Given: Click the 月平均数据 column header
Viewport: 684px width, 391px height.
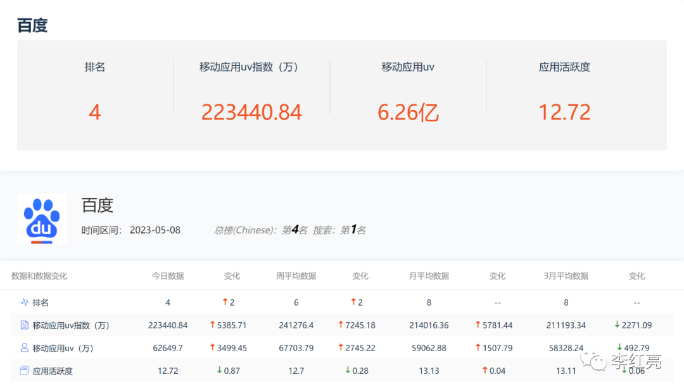Looking at the screenshot, I should 429,276.
